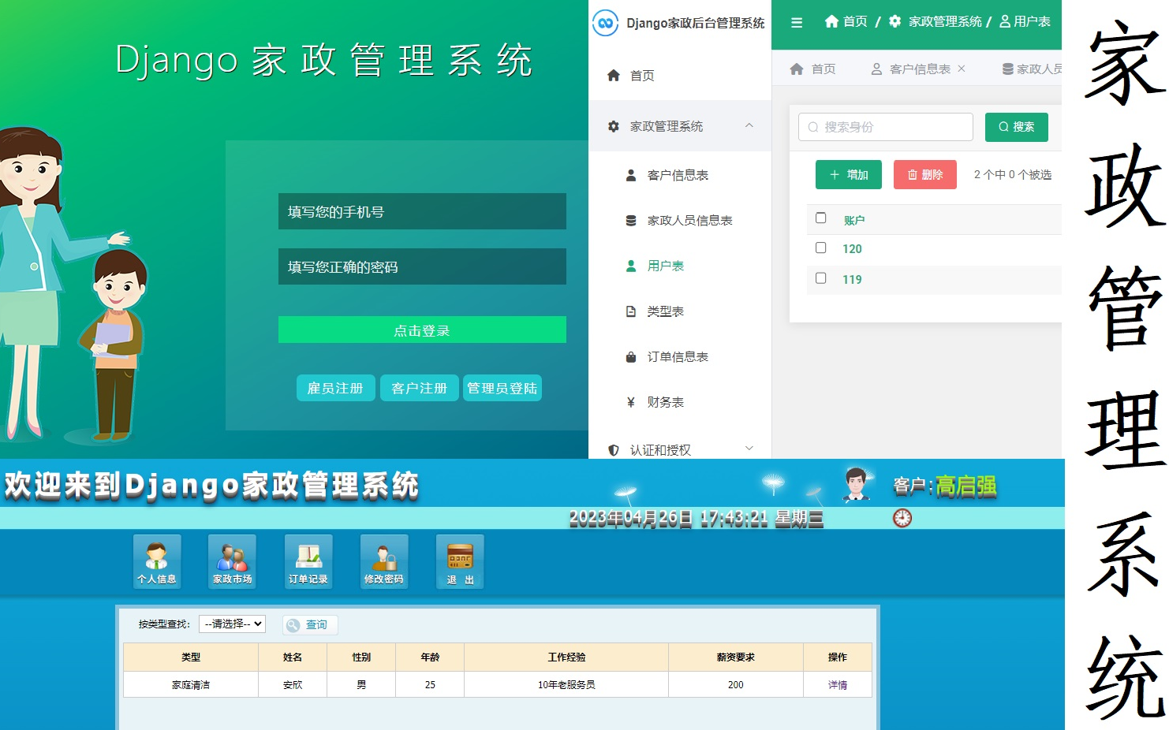Image resolution: width=1169 pixels, height=730 pixels.
Task: Open account 119 link
Action: 852,280
